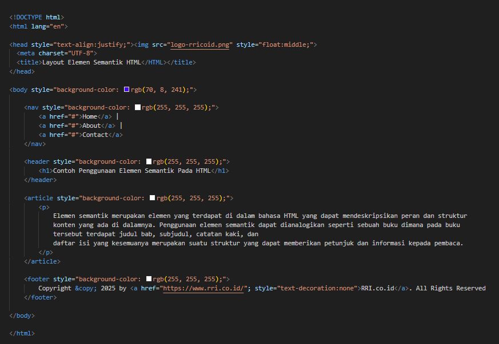The height and width of the screenshot is (344, 499).
Task: Click the white color swatch in the article tag
Action: (152, 198)
